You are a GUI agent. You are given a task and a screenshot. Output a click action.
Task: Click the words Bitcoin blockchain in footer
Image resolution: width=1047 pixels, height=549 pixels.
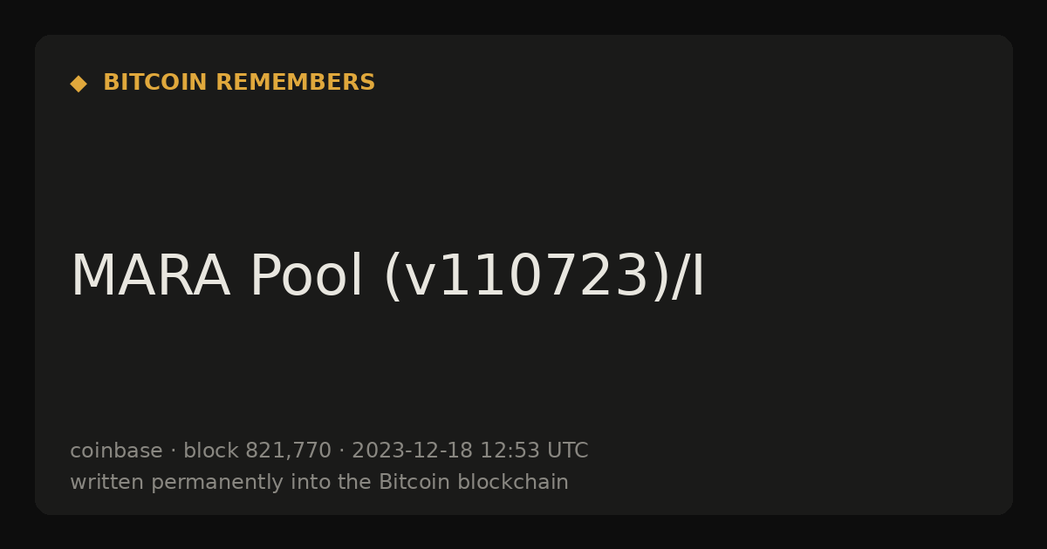coord(474,482)
